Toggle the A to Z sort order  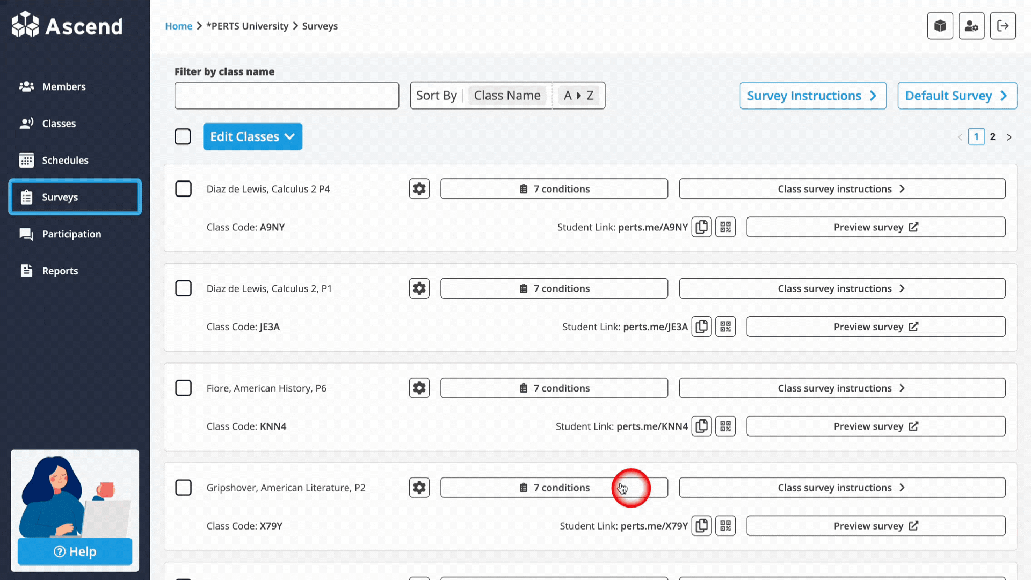coord(578,96)
